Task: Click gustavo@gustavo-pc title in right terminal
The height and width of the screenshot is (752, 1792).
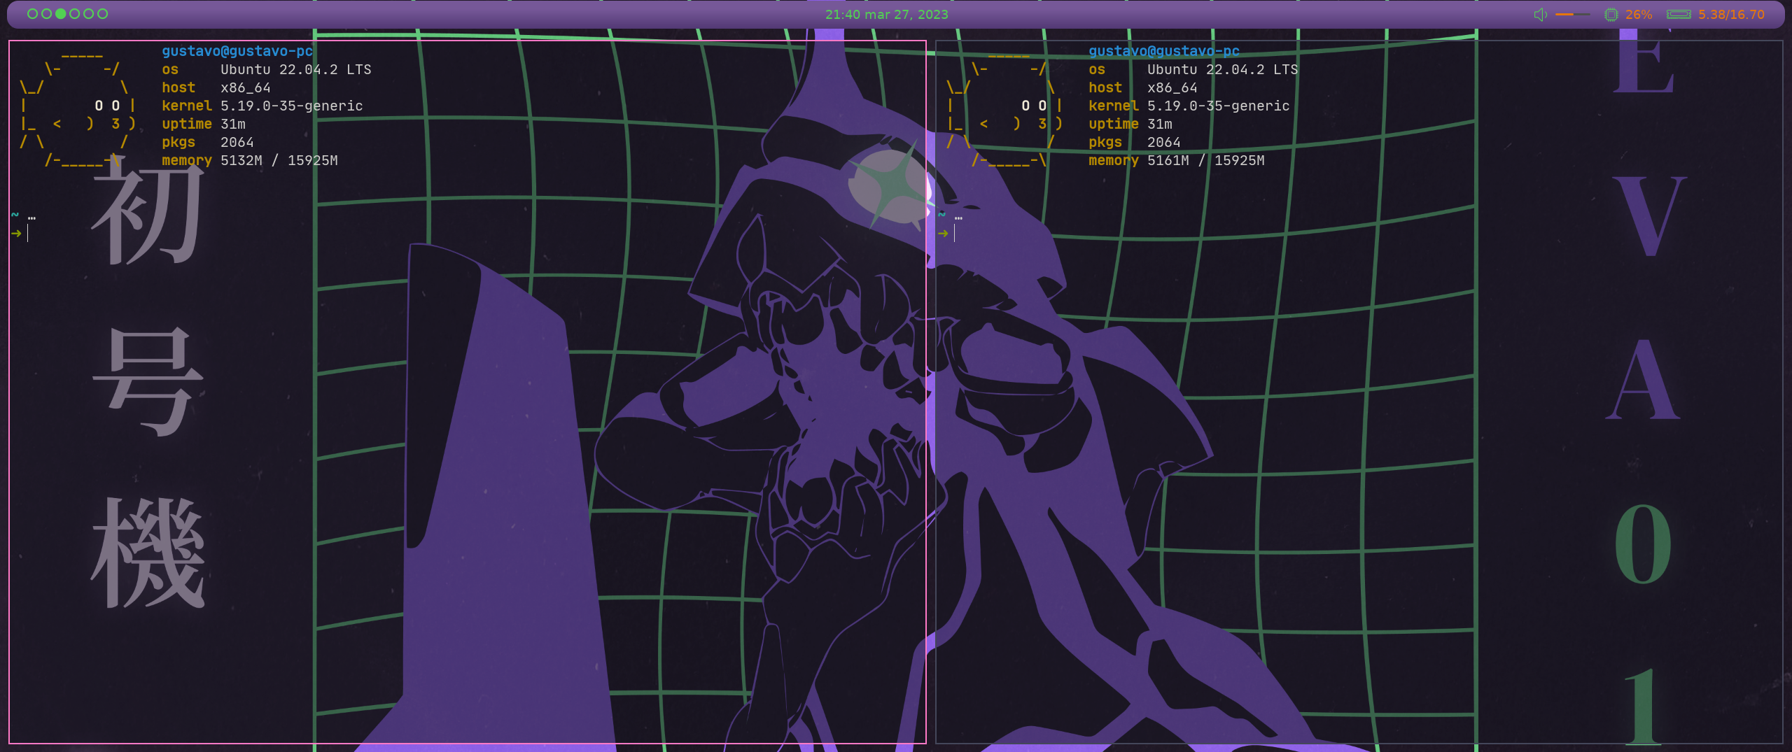Action: tap(1164, 51)
